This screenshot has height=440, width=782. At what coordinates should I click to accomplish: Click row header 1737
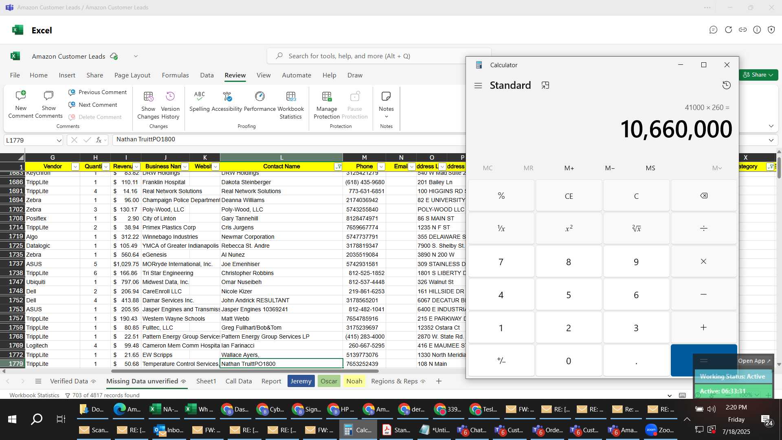(x=12, y=264)
